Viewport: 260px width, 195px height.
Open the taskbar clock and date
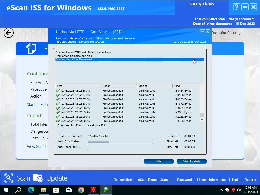click(250, 190)
